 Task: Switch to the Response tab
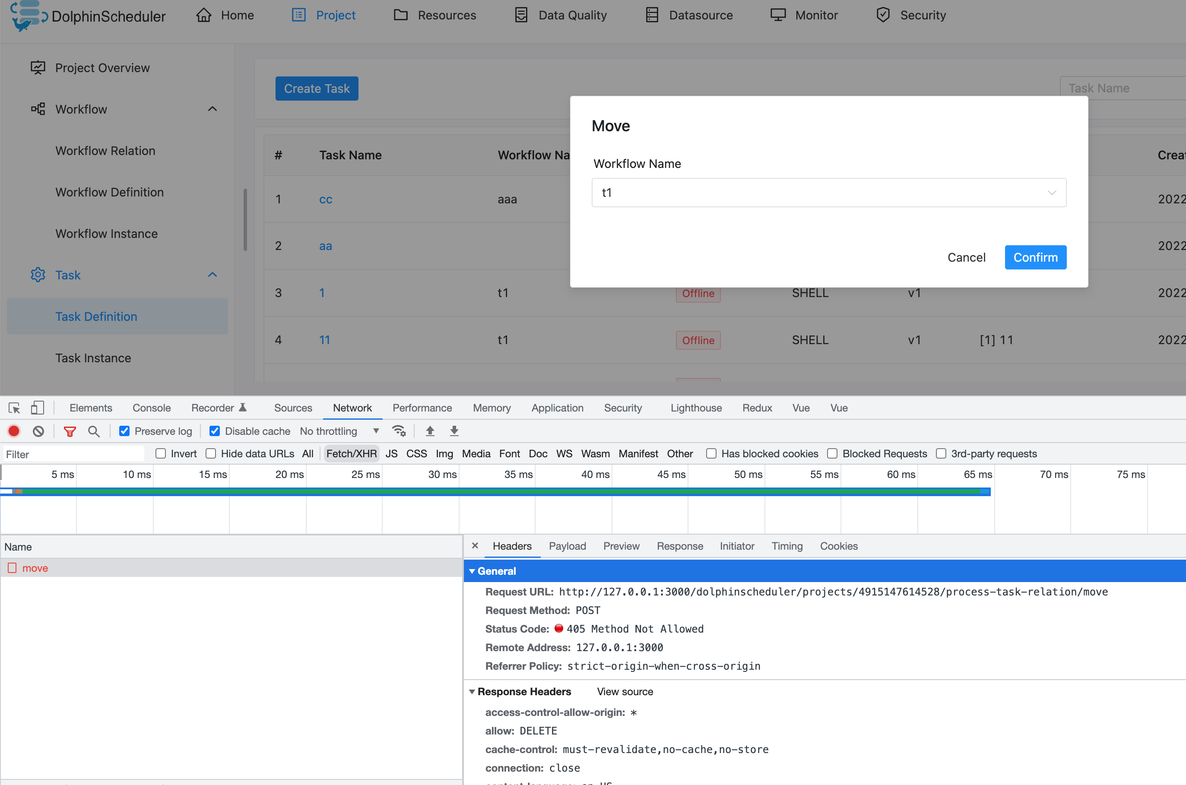pos(680,546)
